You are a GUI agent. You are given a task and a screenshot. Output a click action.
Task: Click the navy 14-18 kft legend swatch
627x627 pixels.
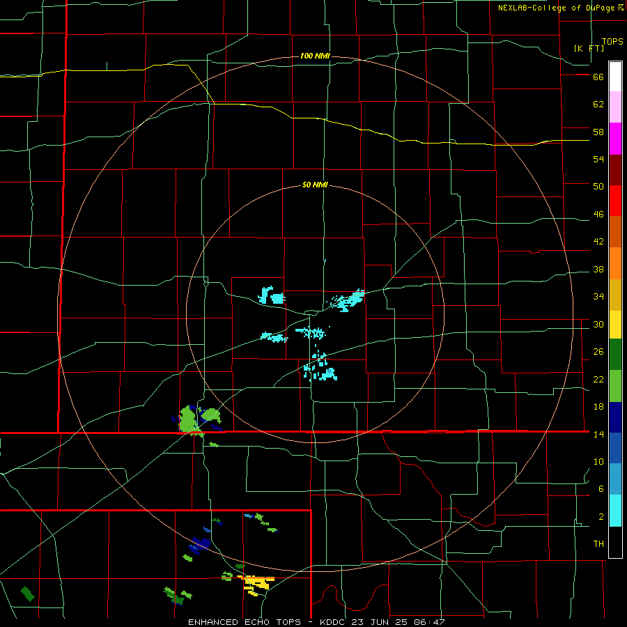click(x=615, y=417)
